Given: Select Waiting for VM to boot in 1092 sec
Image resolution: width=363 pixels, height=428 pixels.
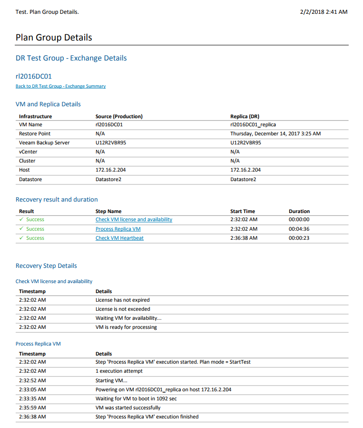Looking at the screenshot, I should point(136,398).
